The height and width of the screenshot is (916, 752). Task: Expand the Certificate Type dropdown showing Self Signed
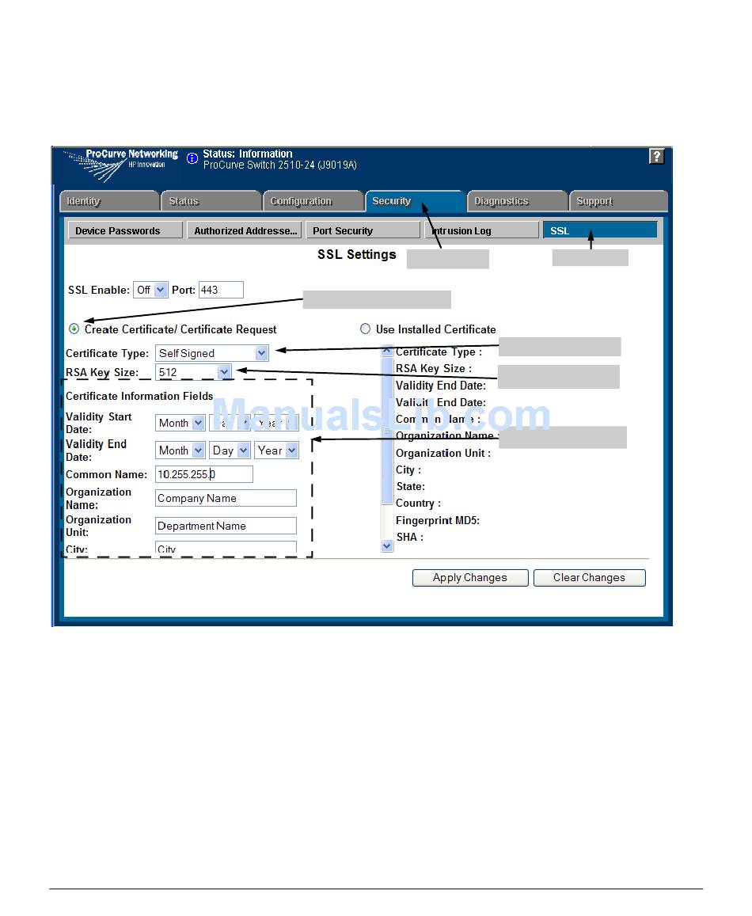tap(212, 353)
